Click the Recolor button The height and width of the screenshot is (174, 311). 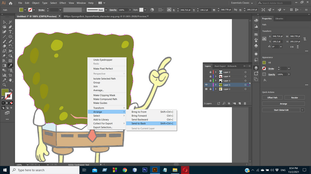(x=294, y=98)
